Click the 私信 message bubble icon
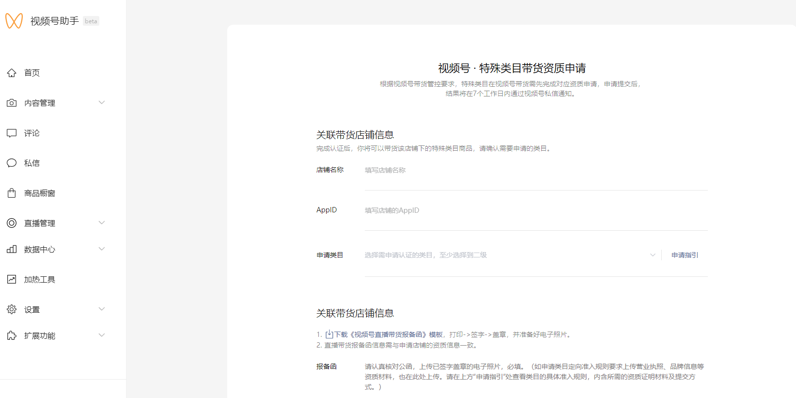Image resolution: width=796 pixels, height=398 pixels. (12, 163)
